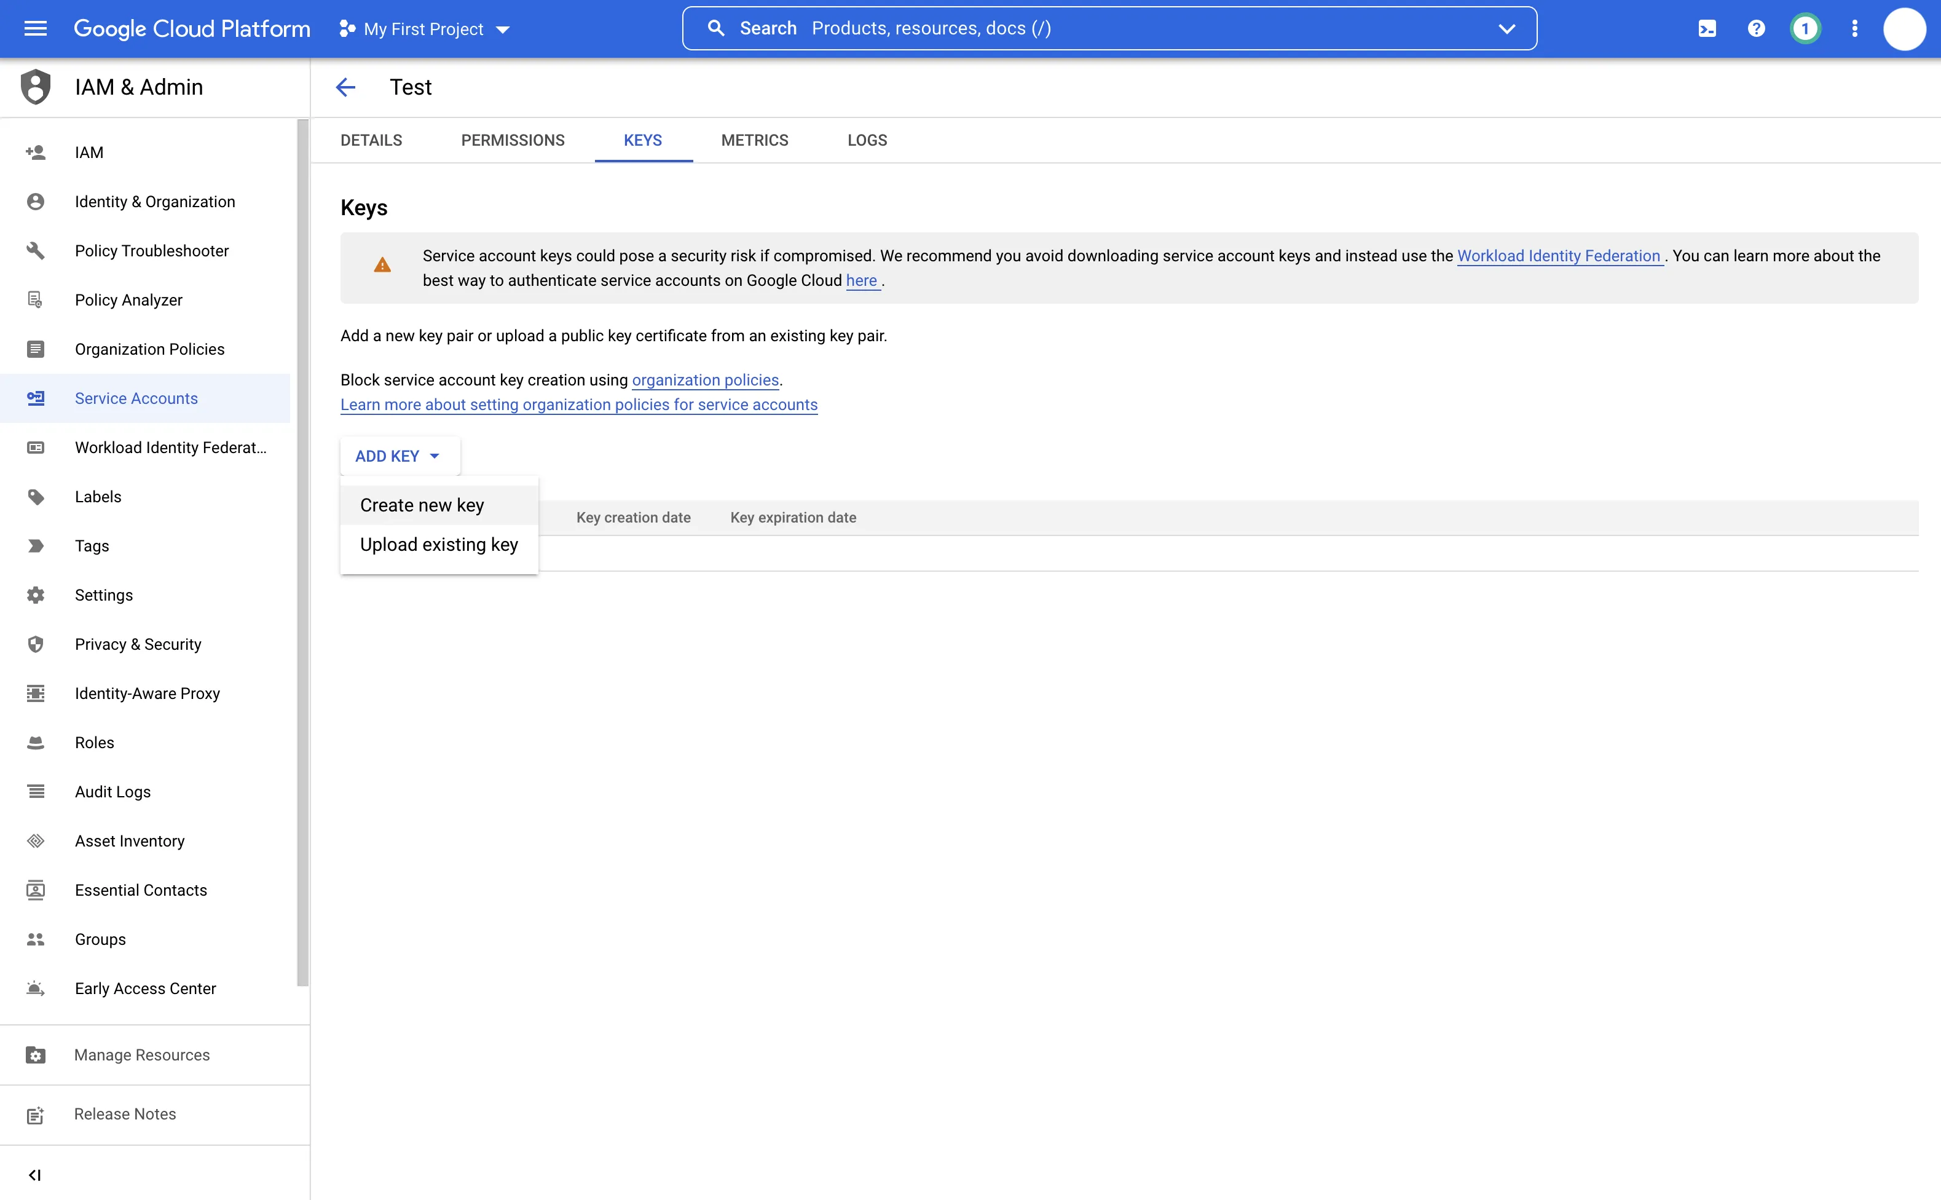Open the notifications badge
The width and height of the screenshot is (1941, 1200).
pyautogui.click(x=1805, y=28)
